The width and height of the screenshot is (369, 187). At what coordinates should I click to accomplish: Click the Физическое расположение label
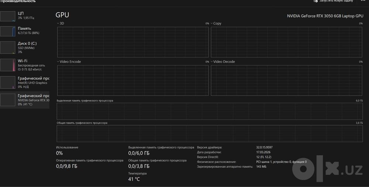pyautogui.click(x=217, y=162)
